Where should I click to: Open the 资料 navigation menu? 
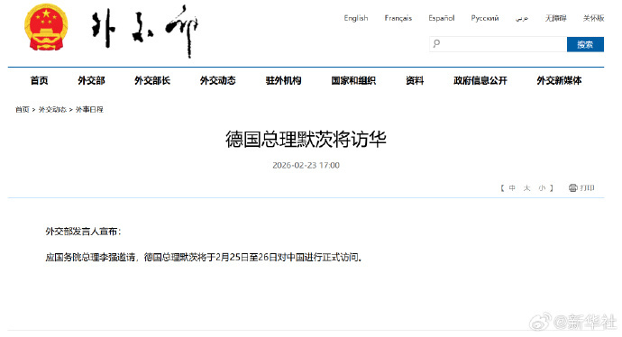pyautogui.click(x=415, y=80)
